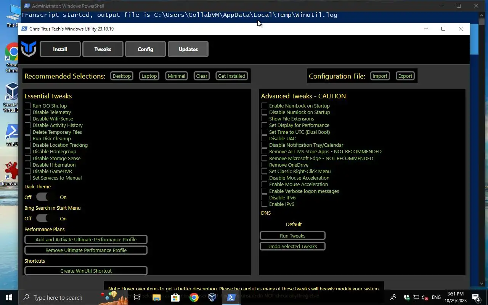Enable the Disable Telemetry checkbox
The image size is (488, 305).
click(x=27, y=112)
